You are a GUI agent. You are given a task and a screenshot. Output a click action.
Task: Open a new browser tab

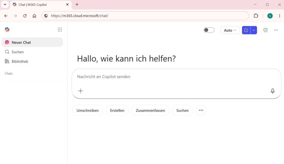pyautogui.click(x=77, y=4)
